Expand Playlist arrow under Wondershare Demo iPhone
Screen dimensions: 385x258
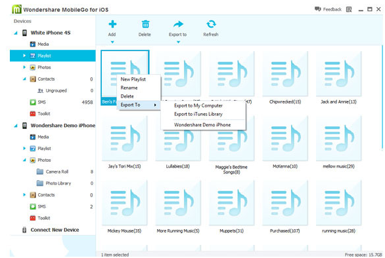(24, 148)
